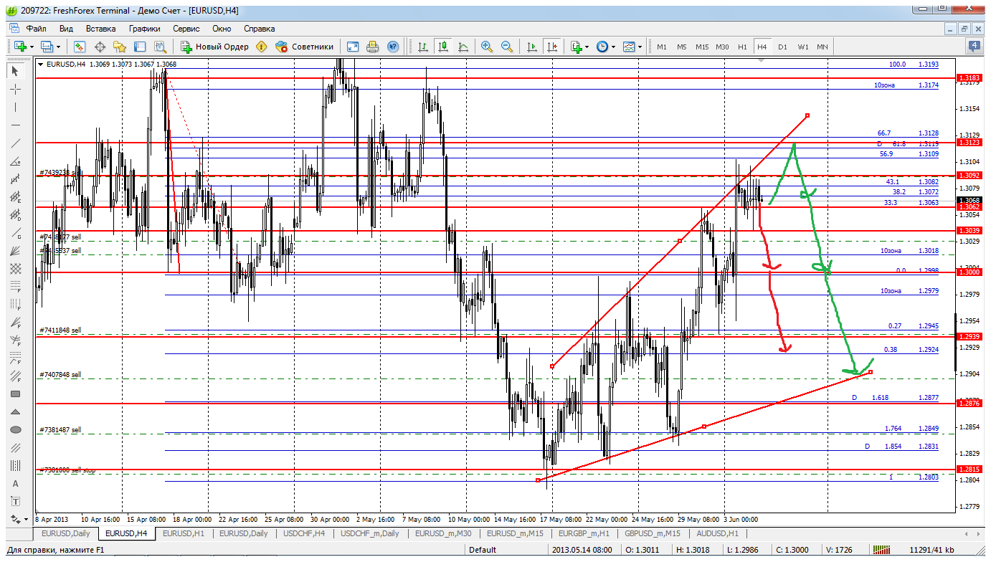Open the Navigator panel star-folder icon
This screenshot has width=991, height=562.
pos(120,47)
